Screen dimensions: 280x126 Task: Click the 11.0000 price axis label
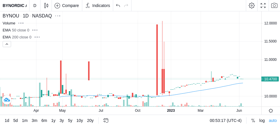tap(270, 60)
